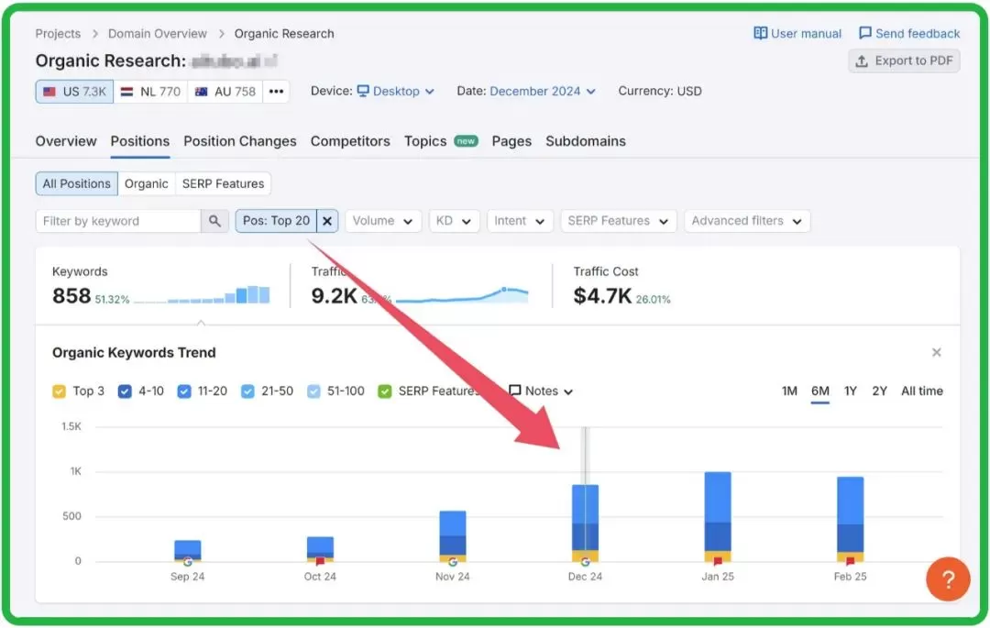
Task: Click the Export to PDF button
Action: [904, 61]
